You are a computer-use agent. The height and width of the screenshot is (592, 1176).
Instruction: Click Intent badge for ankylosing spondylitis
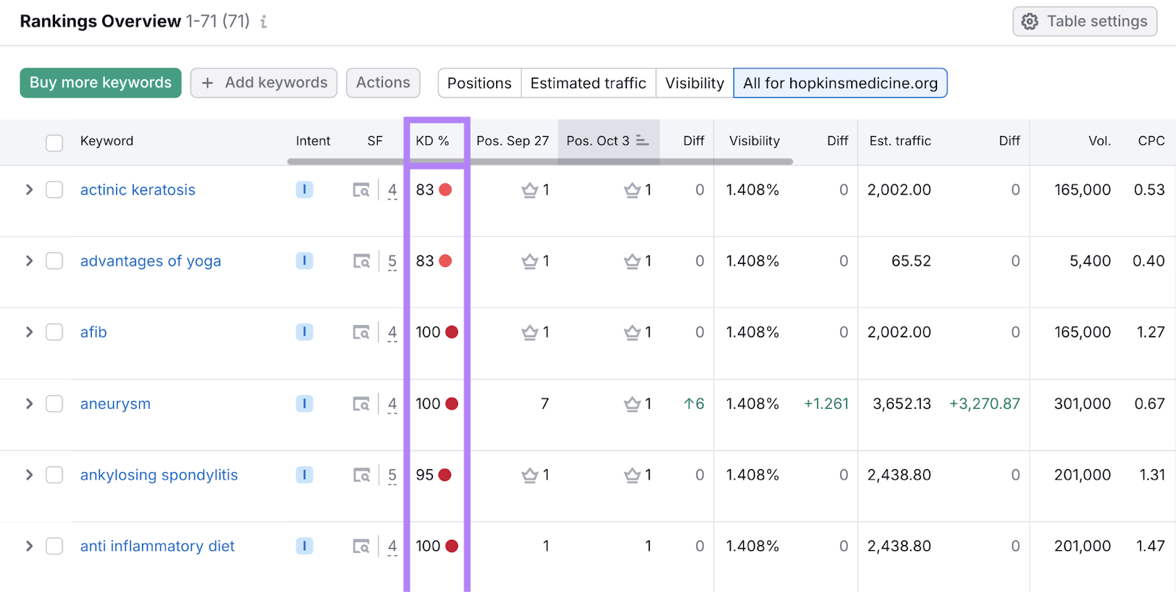click(x=304, y=475)
